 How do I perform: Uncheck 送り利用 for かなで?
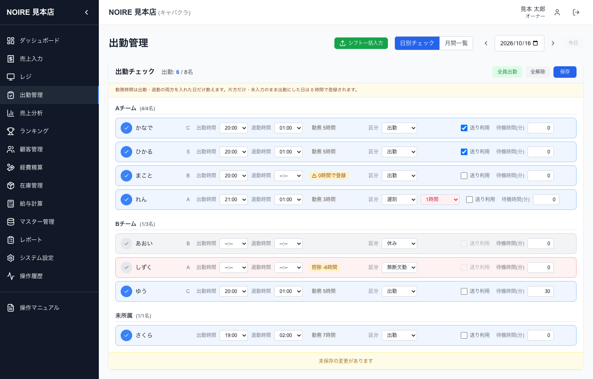pyautogui.click(x=464, y=128)
